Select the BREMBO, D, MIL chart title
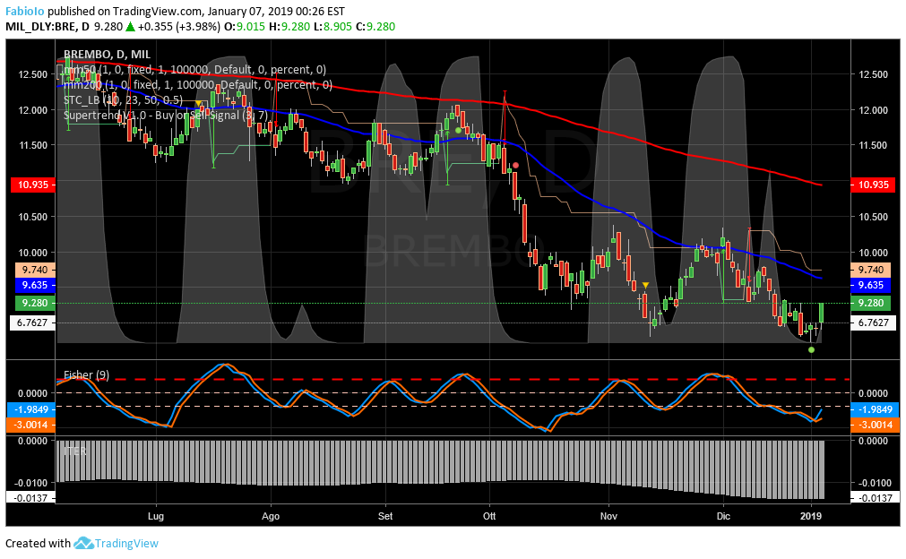906x559 pixels. pos(107,55)
